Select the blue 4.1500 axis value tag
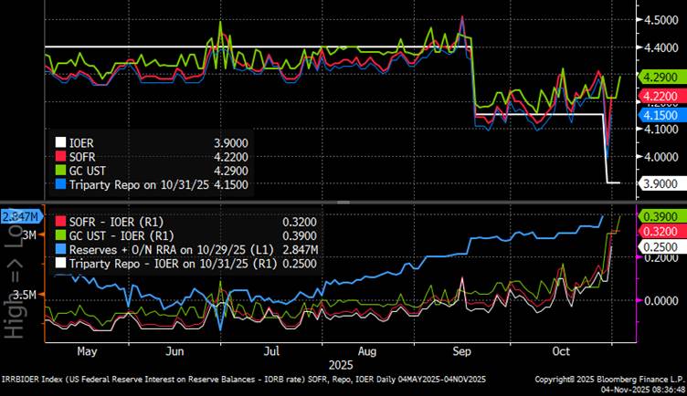The height and width of the screenshot is (396, 687). click(x=659, y=116)
